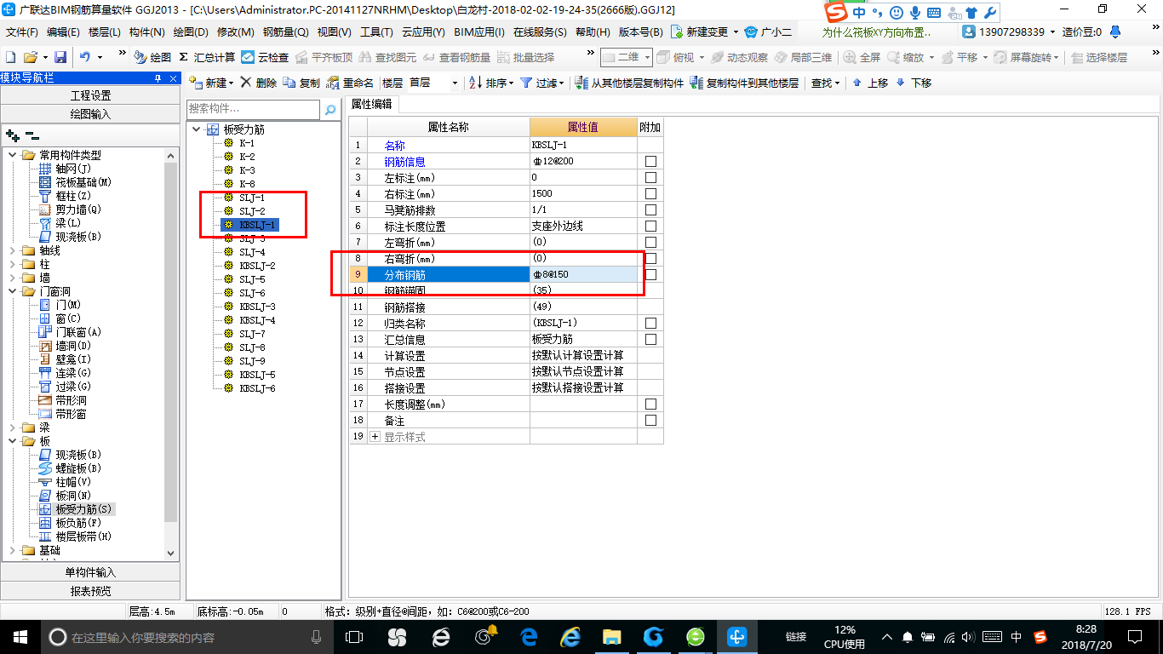Toggle 附加 checkbox for 标注长度位置
This screenshot has height=654, width=1163.
pyautogui.click(x=650, y=227)
